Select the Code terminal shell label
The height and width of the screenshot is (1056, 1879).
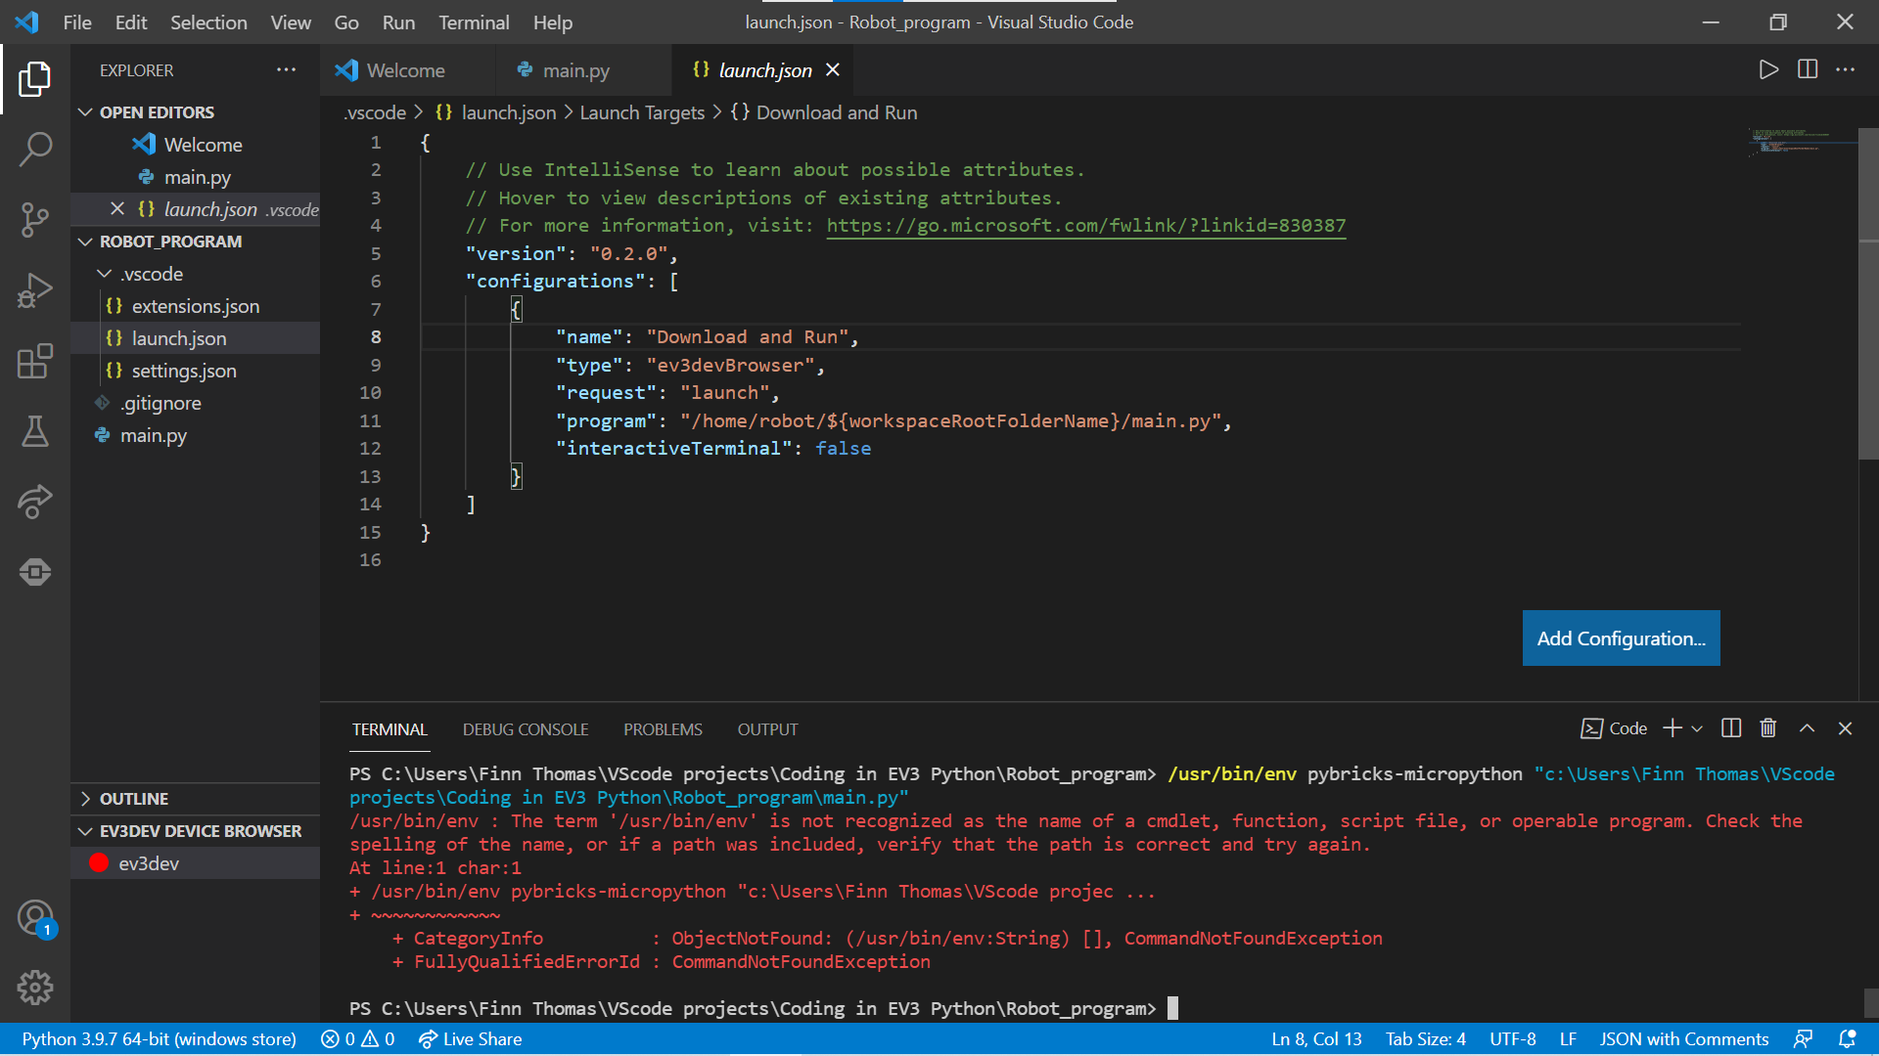(x=1615, y=728)
